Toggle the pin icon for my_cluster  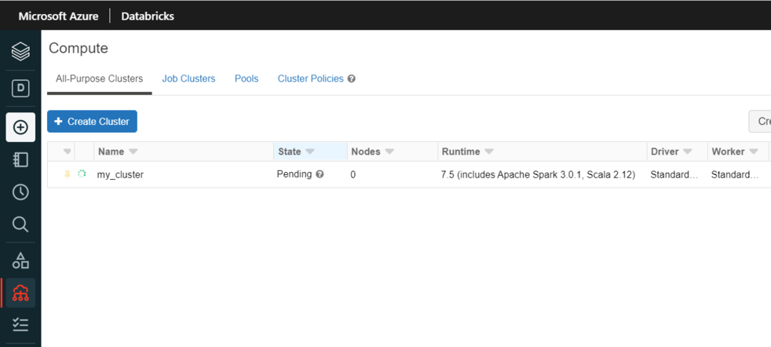pyautogui.click(x=68, y=174)
